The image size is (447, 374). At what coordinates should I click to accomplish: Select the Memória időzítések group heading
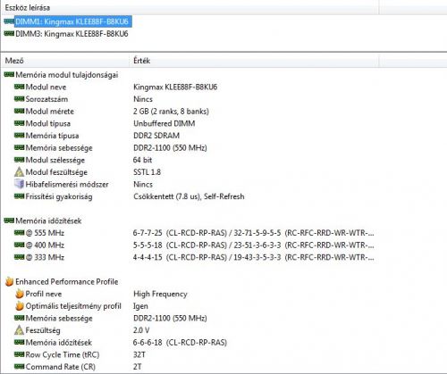pos(48,220)
